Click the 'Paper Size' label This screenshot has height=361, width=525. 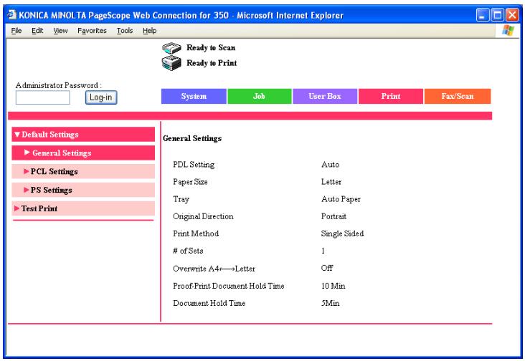pyautogui.click(x=190, y=182)
